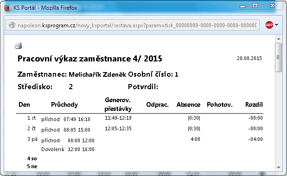Image resolution: width=287 pixels, height=176 pixels.
Task: Click the absence value '4:00'
Action: coord(195,139)
